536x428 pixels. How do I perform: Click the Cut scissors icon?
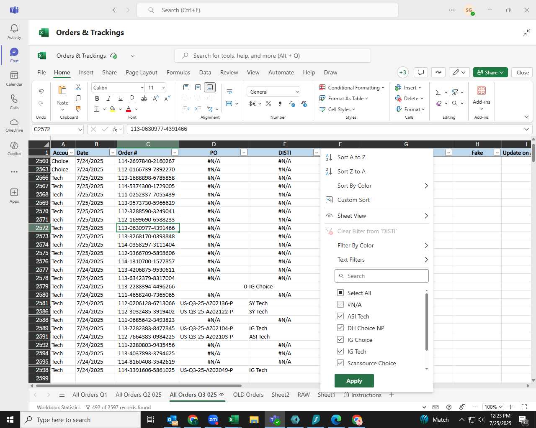[78, 87]
